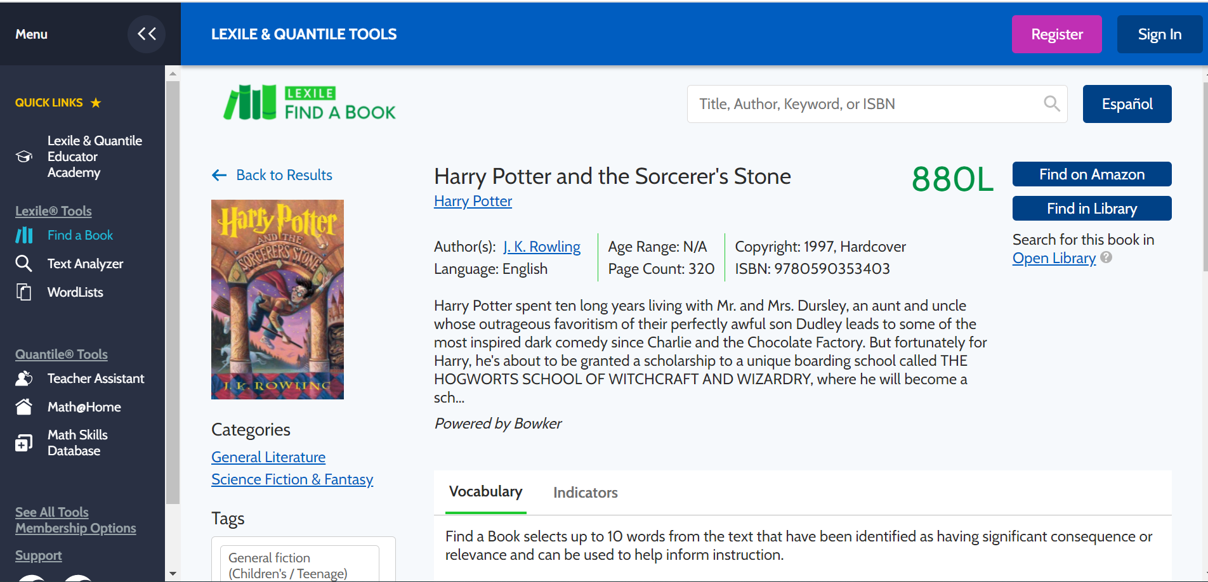Click sidebar scrollbar up arrow
Screen dimensions: 1208x582
pos(173,74)
